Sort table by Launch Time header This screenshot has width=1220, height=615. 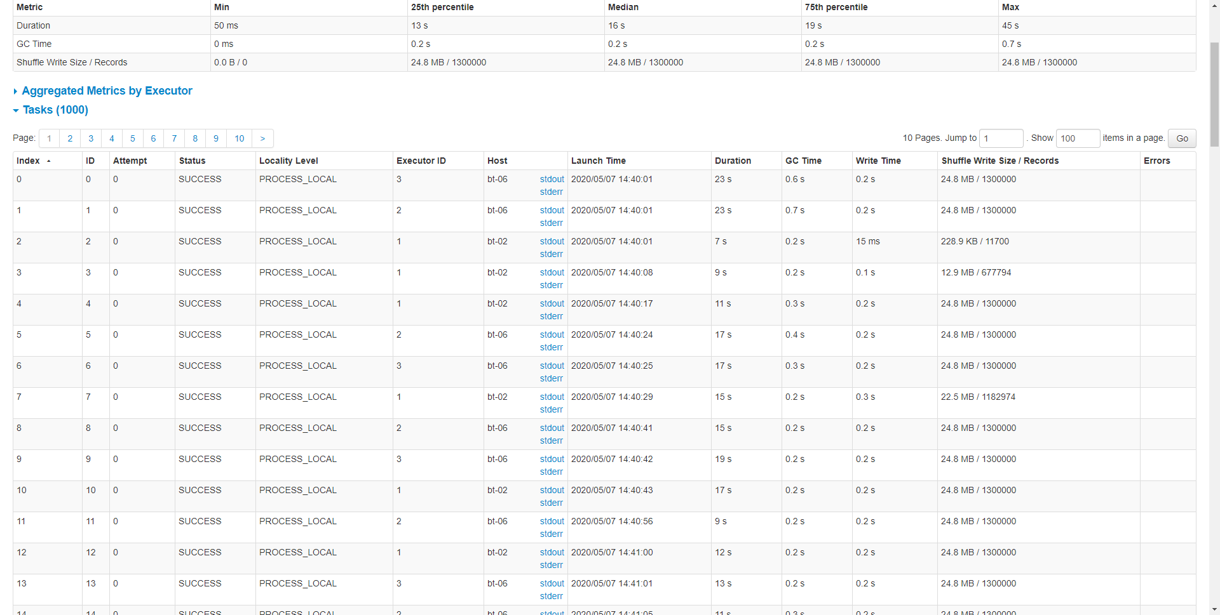point(599,161)
